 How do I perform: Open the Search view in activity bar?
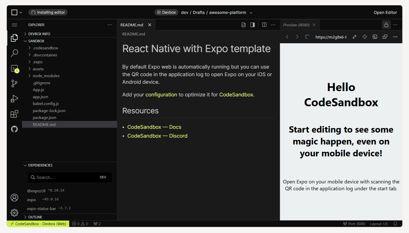[x=14, y=53]
